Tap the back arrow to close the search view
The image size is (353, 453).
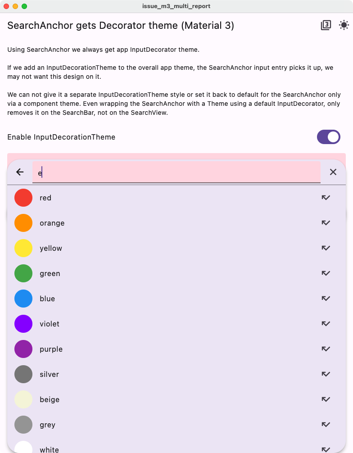coord(20,172)
